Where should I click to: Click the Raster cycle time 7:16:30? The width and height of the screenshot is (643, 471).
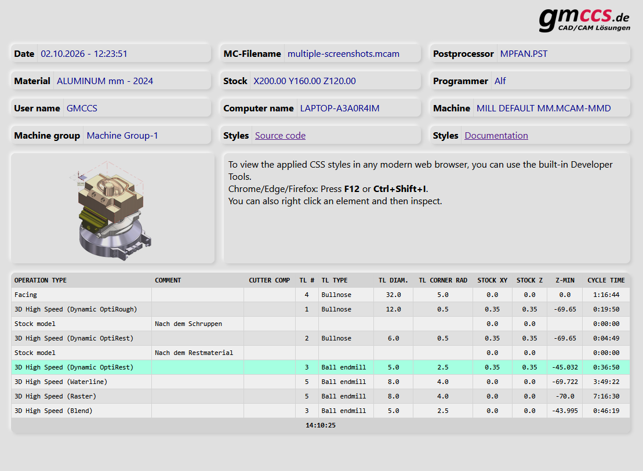606,396
